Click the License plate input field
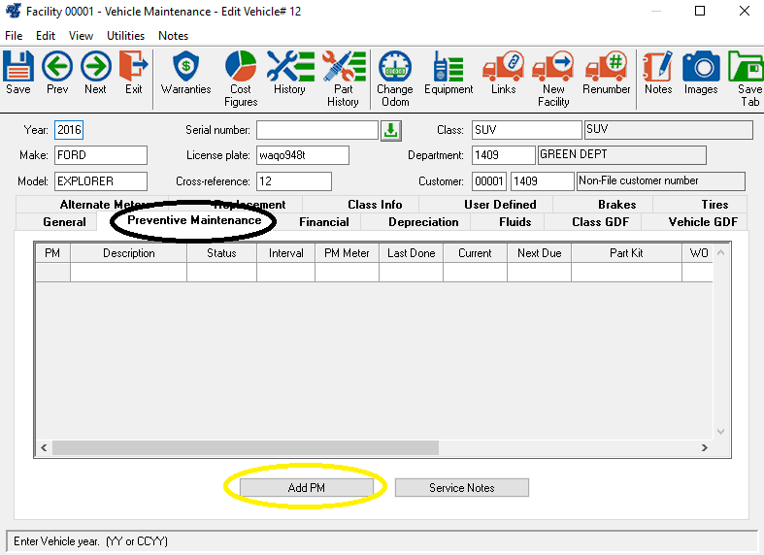The image size is (764, 555). [302, 155]
